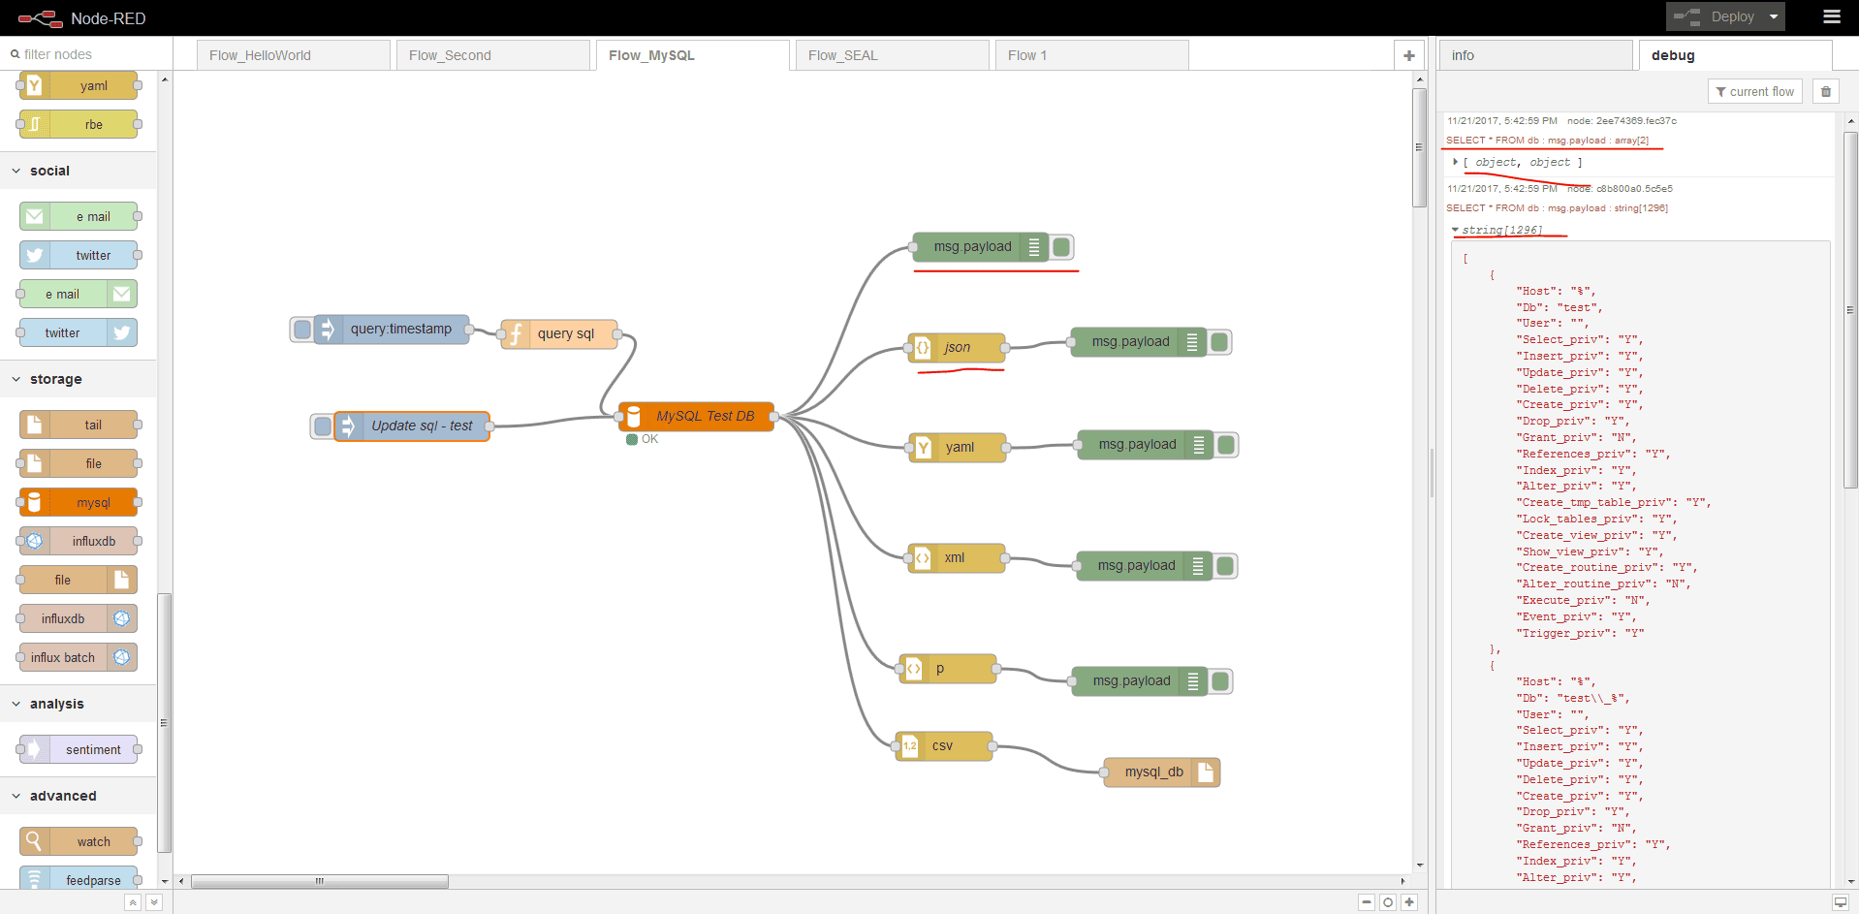Reset zoom with the circle button
The height and width of the screenshot is (914, 1859).
pos(1387,902)
